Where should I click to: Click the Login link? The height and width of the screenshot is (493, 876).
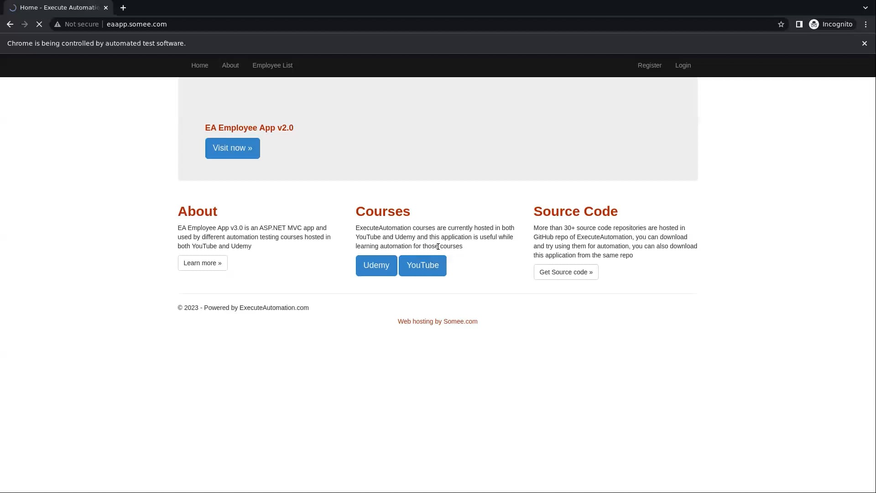click(683, 65)
